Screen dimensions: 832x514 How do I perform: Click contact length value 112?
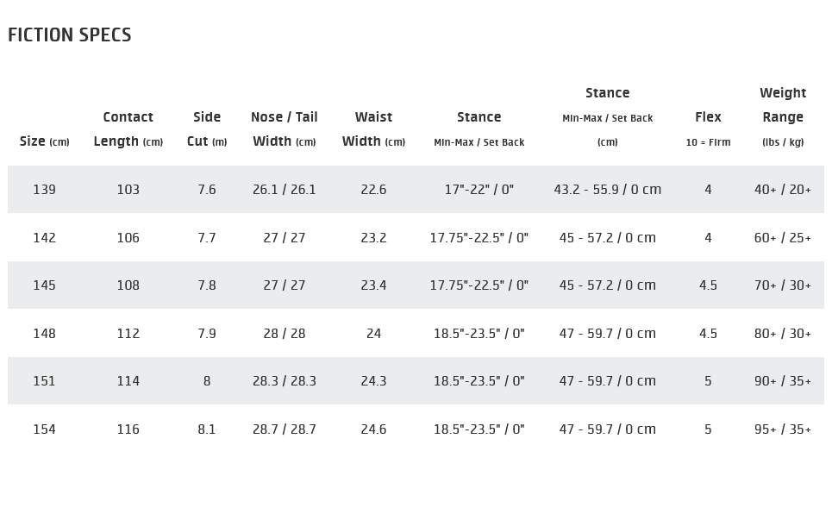tap(128, 334)
